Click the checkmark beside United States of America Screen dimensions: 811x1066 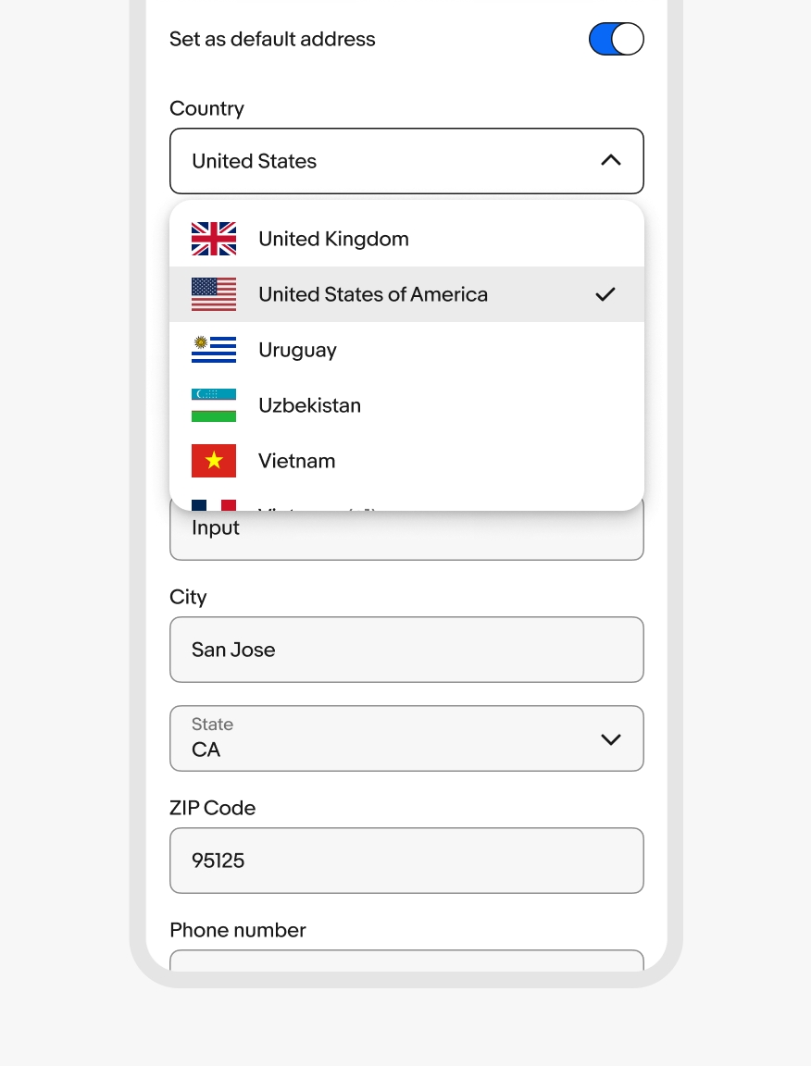pos(605,294)
